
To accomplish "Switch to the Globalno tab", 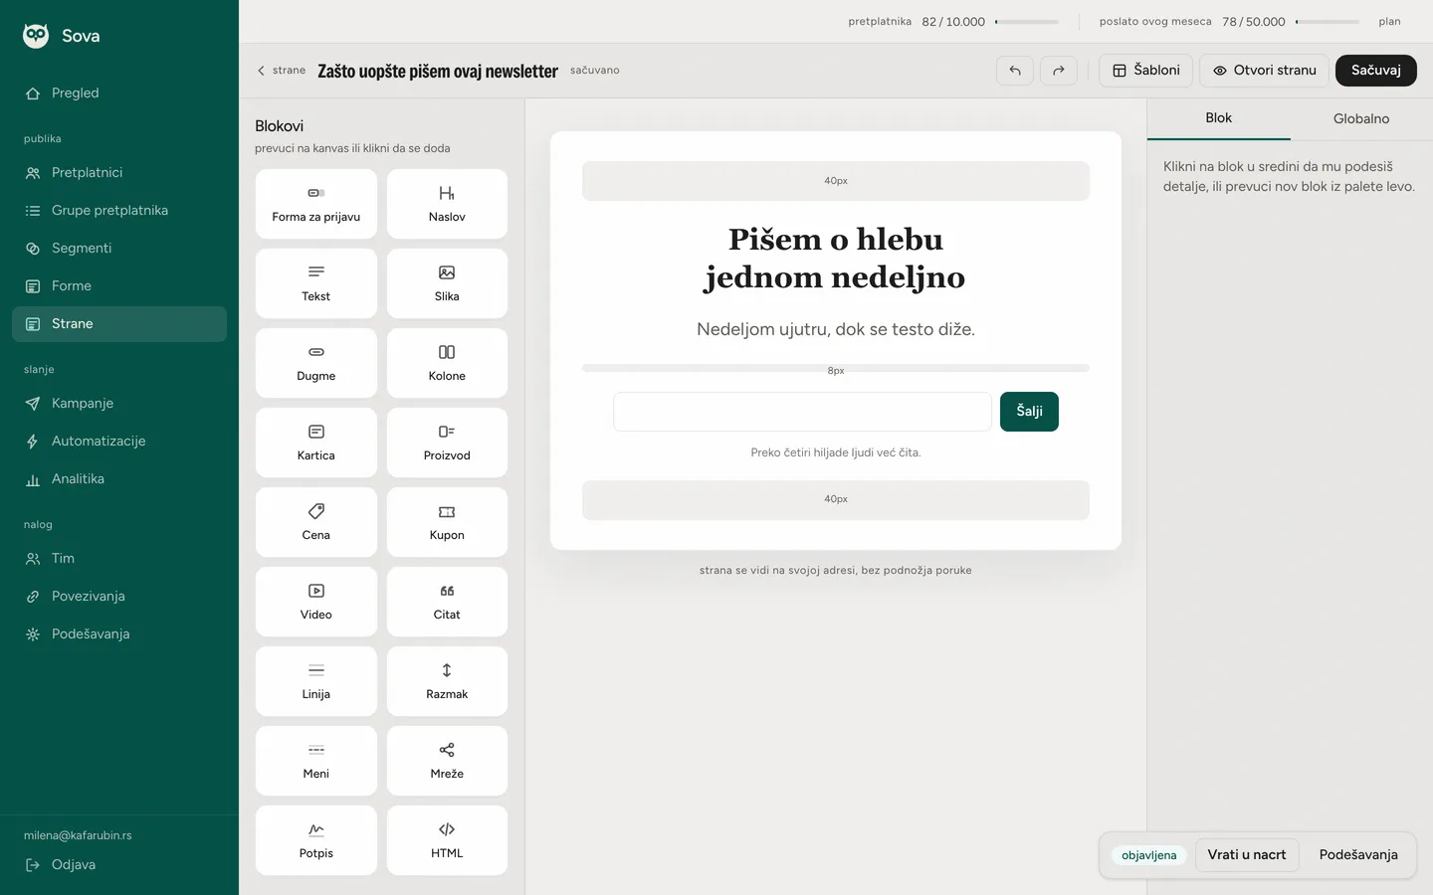I will [1361, 118].
